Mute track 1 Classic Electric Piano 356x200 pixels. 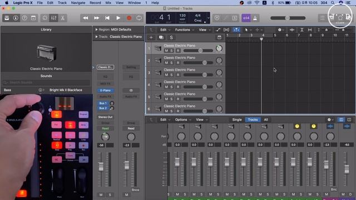tap(166, 51)
